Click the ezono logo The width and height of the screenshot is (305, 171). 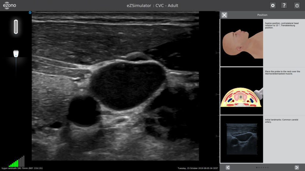point(10,5)
